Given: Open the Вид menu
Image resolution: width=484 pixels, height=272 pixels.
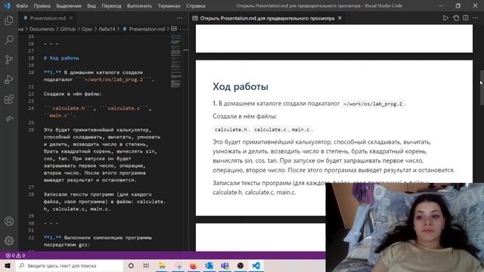Looking at the screenshot, I should 92,6.
